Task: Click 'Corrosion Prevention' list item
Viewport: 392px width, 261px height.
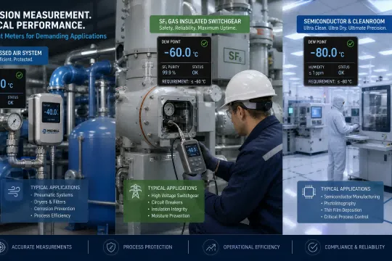Action: point(54,209)
